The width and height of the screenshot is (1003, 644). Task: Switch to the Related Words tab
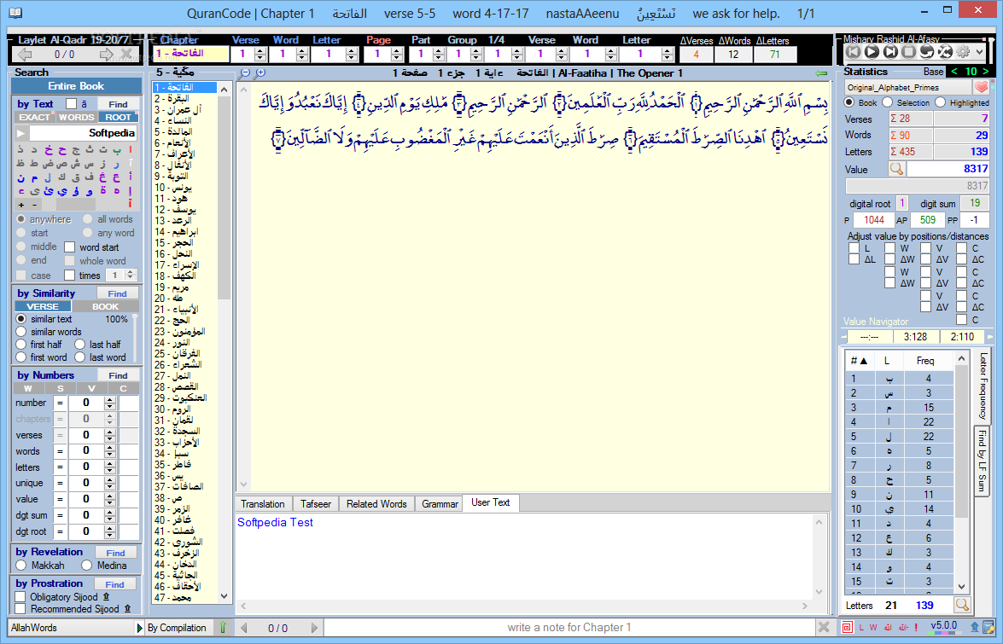click(x=376, y=504)
